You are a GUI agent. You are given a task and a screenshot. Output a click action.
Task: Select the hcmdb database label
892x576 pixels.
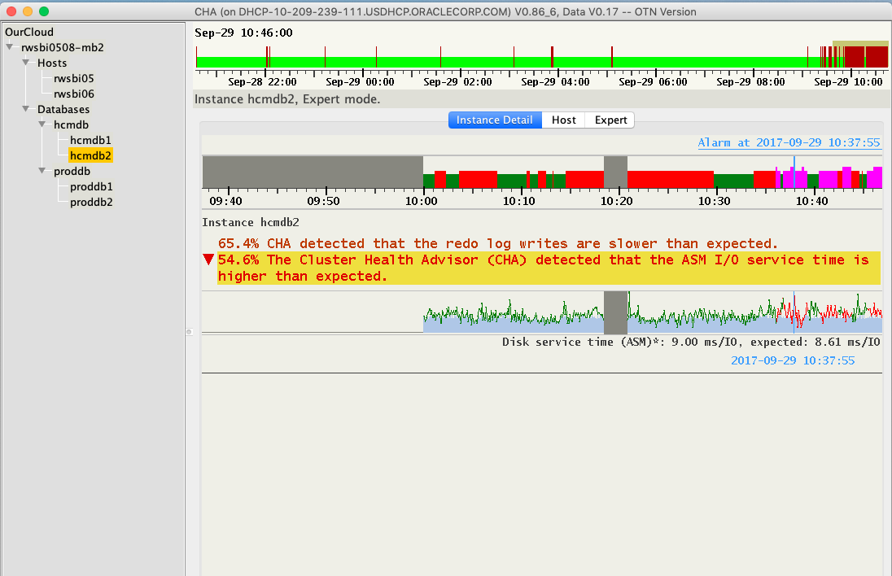71,124
